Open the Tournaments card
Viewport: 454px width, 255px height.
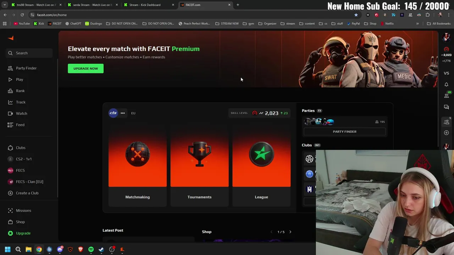coord(199,165)
